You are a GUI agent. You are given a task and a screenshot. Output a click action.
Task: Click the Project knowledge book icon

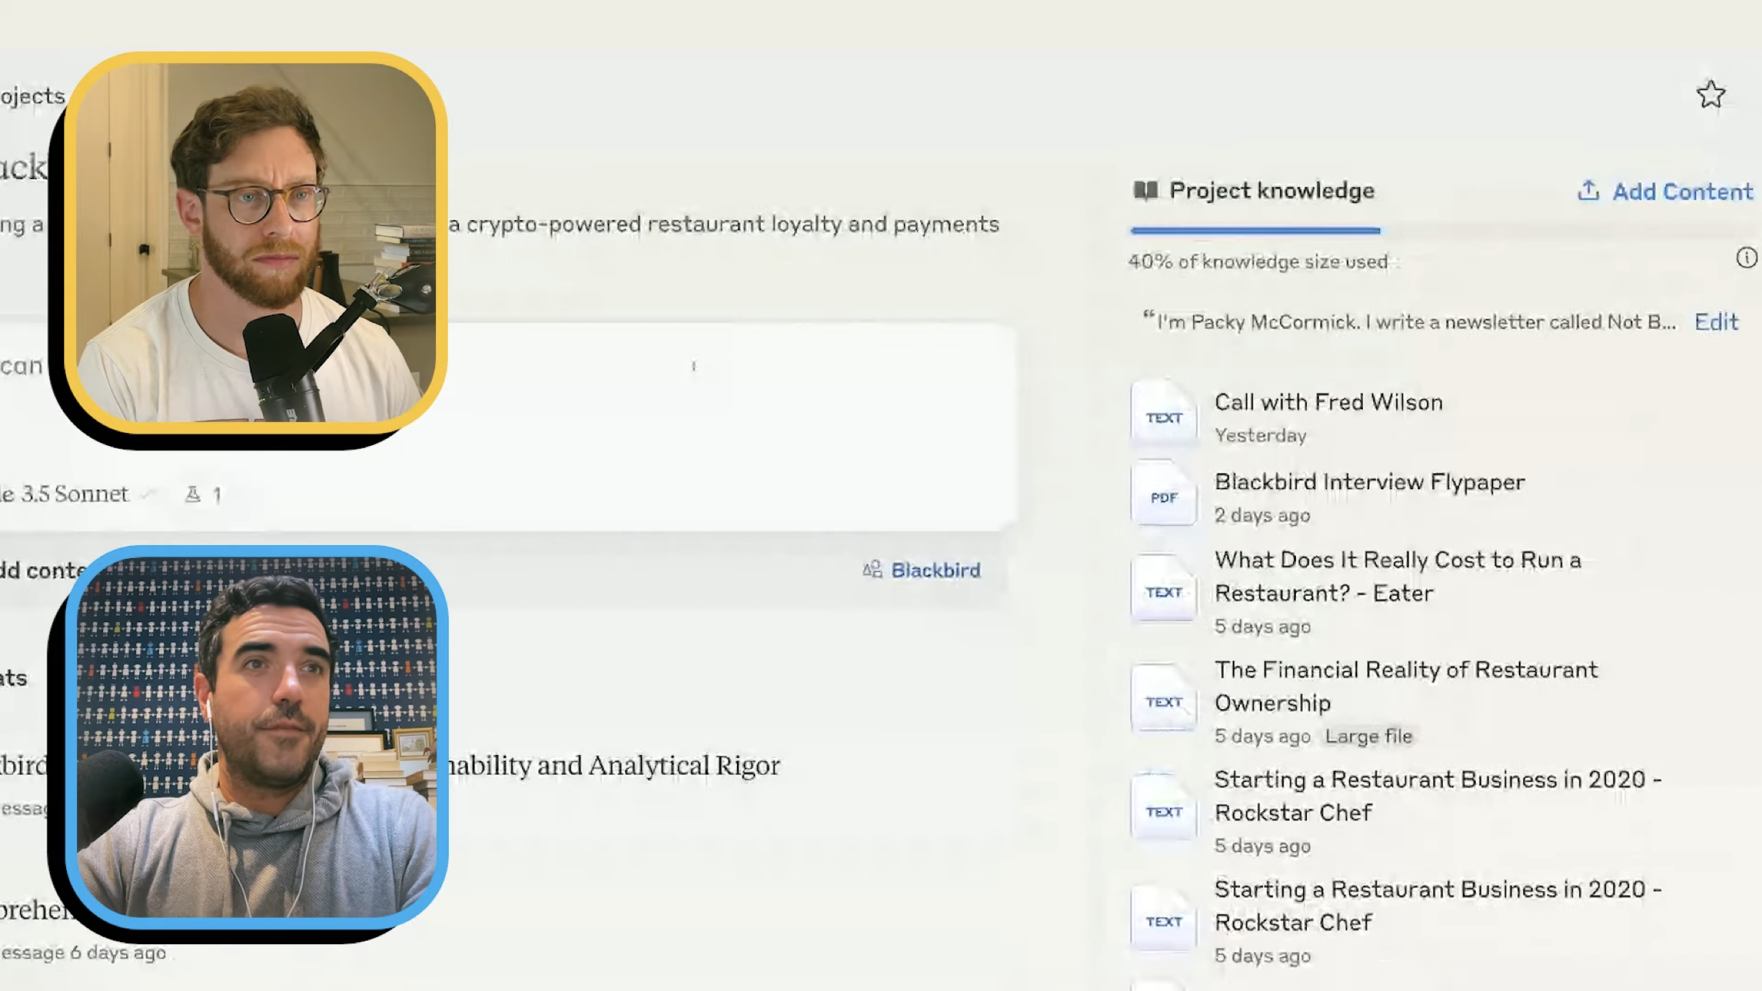(x=1145, y=191)
